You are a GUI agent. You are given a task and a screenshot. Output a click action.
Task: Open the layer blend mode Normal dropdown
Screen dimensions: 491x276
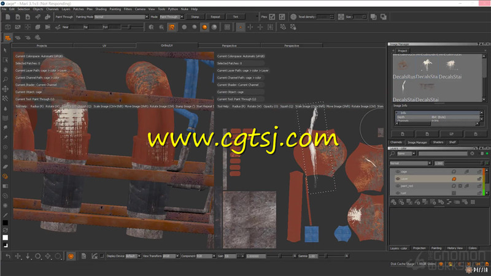(411, 163)
